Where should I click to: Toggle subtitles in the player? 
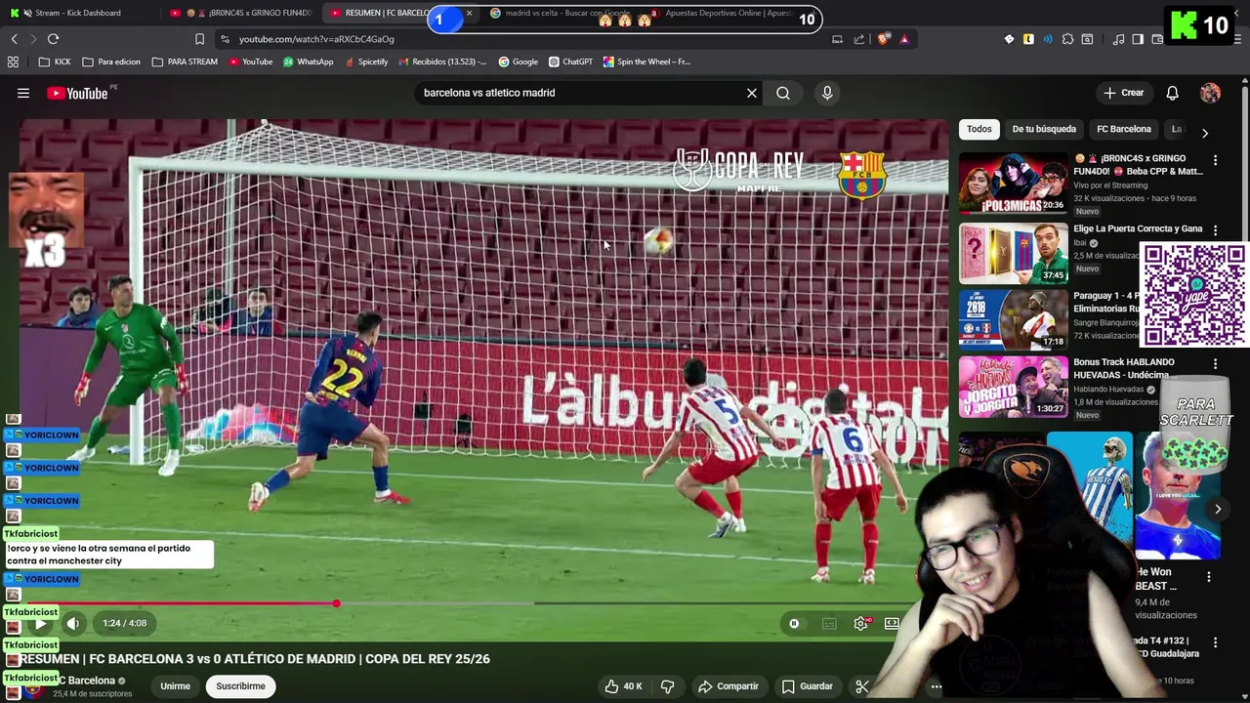tap(829, 623)
